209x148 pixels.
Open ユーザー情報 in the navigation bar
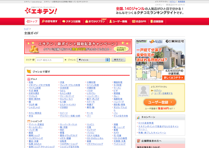[x=118, y=21]
